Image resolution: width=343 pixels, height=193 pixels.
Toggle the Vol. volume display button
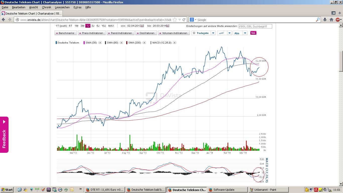tap(253, 33)
